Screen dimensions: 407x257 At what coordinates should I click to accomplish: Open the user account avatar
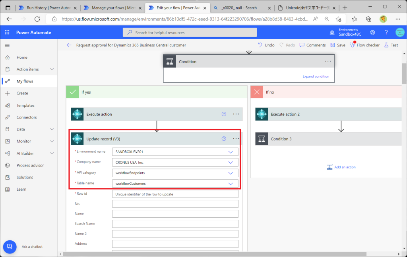(400, 33)
